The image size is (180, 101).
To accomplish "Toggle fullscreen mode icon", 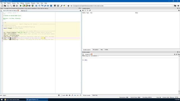I will (58, 6).
